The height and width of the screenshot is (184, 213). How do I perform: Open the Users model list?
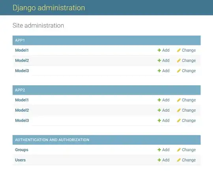pos(21,160)
